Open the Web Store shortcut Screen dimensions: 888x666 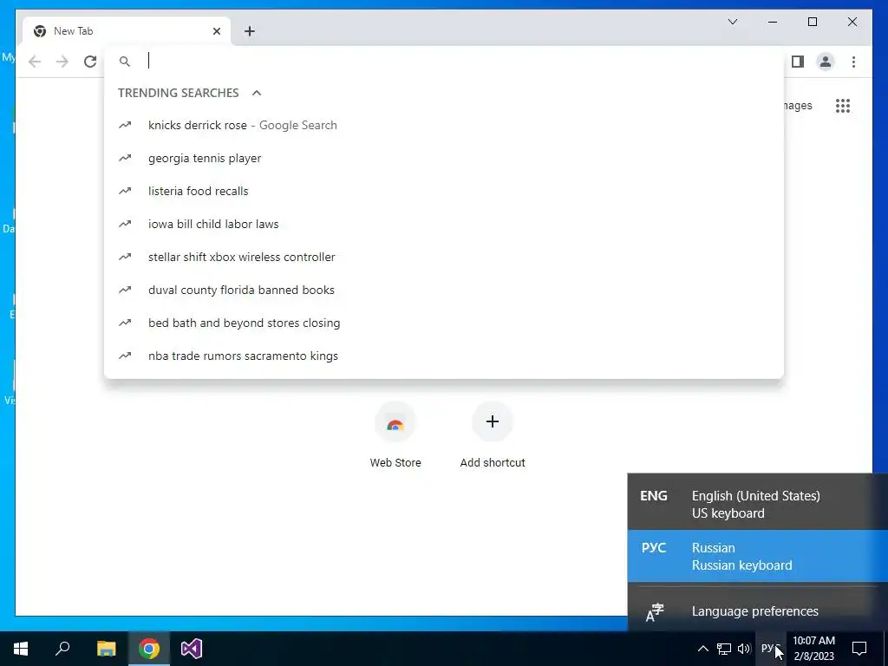pos(395,435)
